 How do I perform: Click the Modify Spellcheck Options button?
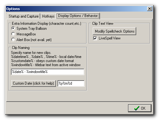point(114,31)
